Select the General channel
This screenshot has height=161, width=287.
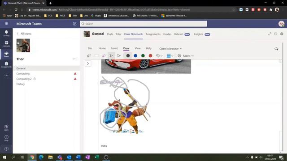[47, 68]
